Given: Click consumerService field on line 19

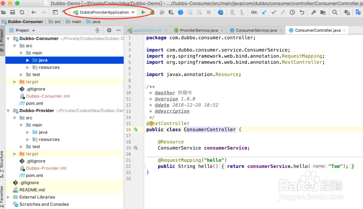Looking at the screenshot, I should pos(225,148).
